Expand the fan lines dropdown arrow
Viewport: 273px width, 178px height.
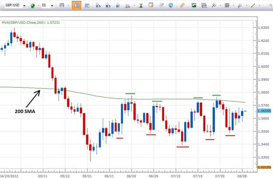[247, 5]
